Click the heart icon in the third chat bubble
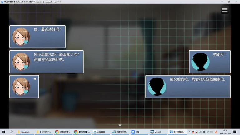The width and height of the screenshot is (240, 135). (x=35, y=79)
